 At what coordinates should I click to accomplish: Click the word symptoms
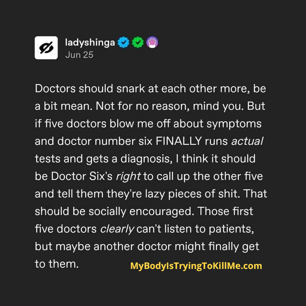click(x=234, y=124)
